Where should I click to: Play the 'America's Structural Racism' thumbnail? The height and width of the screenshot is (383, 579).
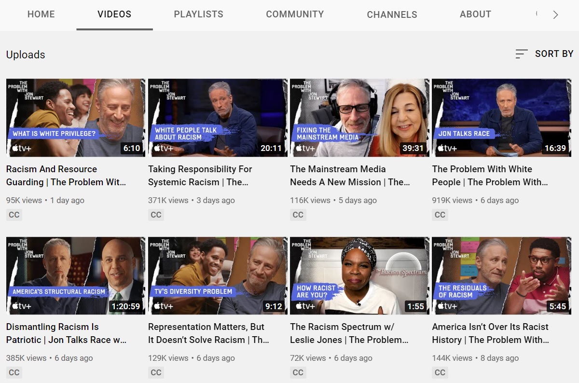click(x=76, y=276)
